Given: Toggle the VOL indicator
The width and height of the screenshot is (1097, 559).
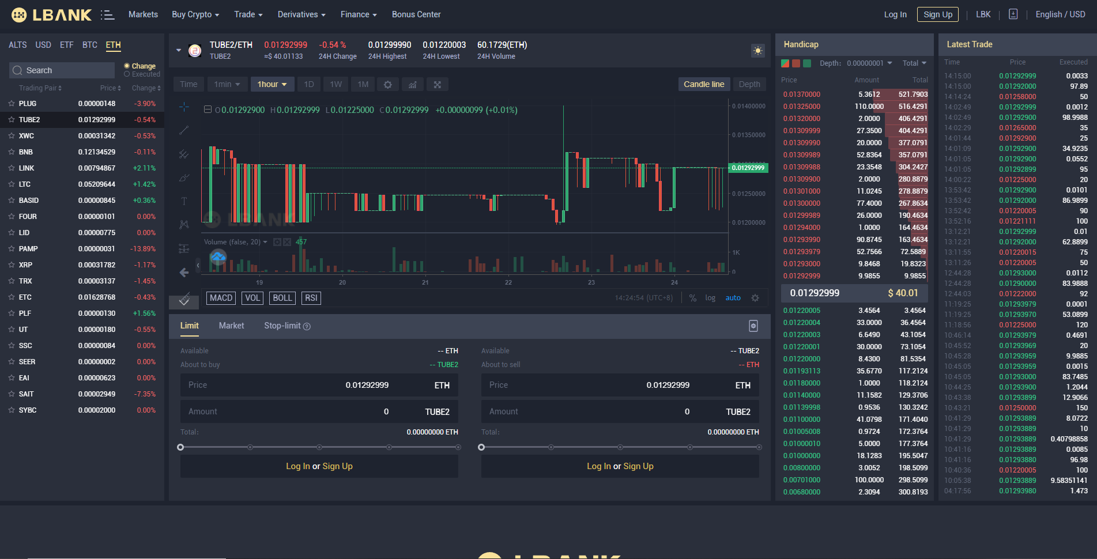Looking at the screenshot, I should [x=252, y=298].
